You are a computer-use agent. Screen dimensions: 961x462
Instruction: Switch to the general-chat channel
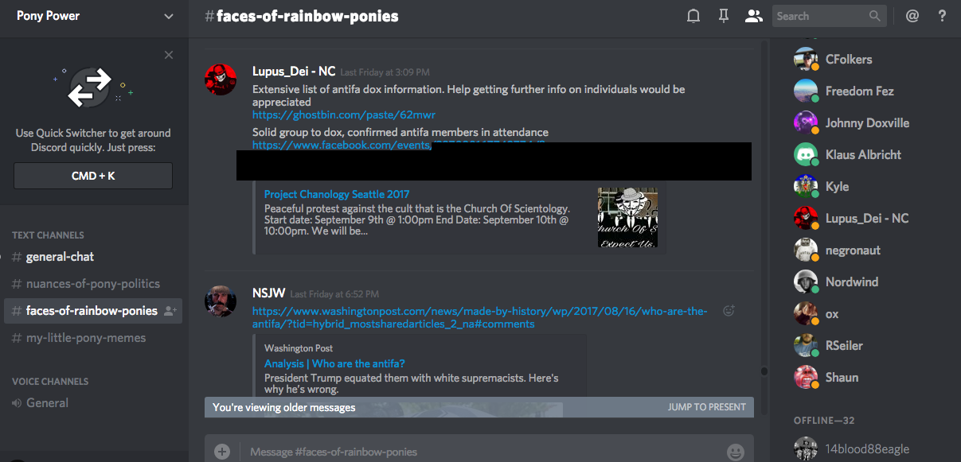click(60, 257)
